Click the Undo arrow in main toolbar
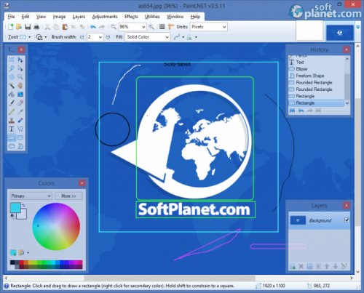The width and height of the screenshot is (364, 293). point(92,27)
